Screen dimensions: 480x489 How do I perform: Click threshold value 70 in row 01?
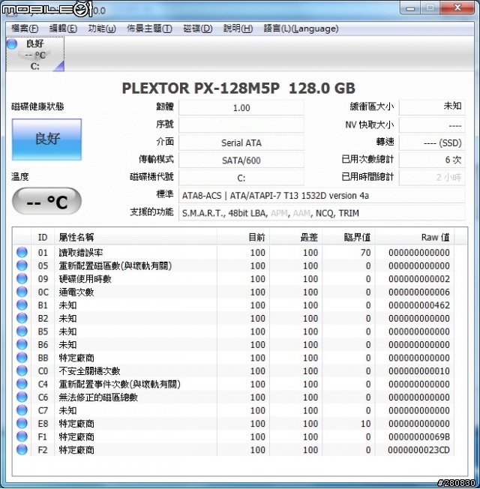pos(365,252)
